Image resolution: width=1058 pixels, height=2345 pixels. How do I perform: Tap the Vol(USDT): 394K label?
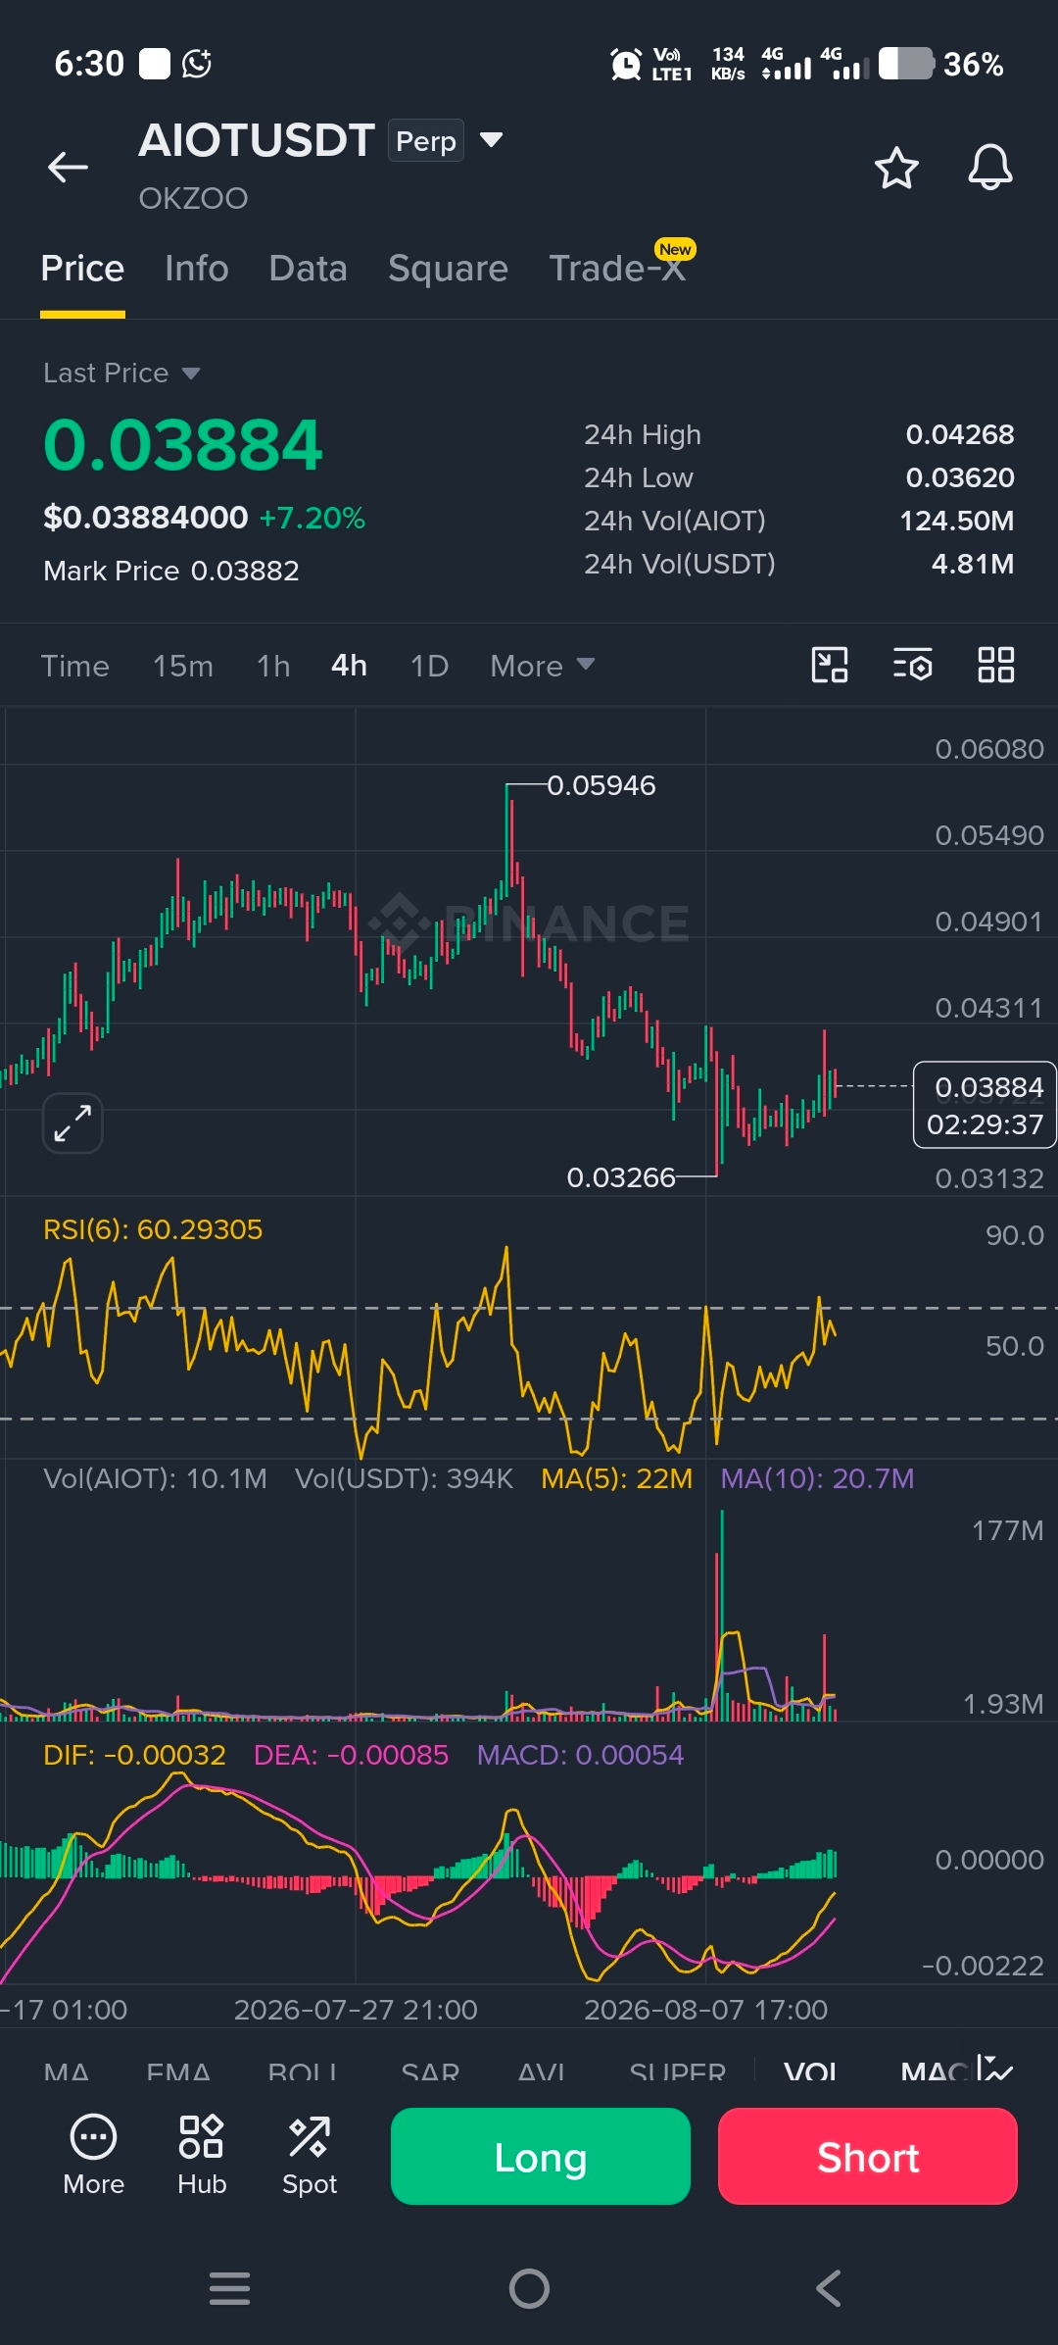point(404,1478)
